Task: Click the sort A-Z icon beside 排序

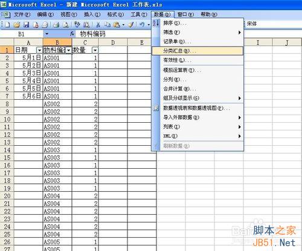Action: point(156,23)
